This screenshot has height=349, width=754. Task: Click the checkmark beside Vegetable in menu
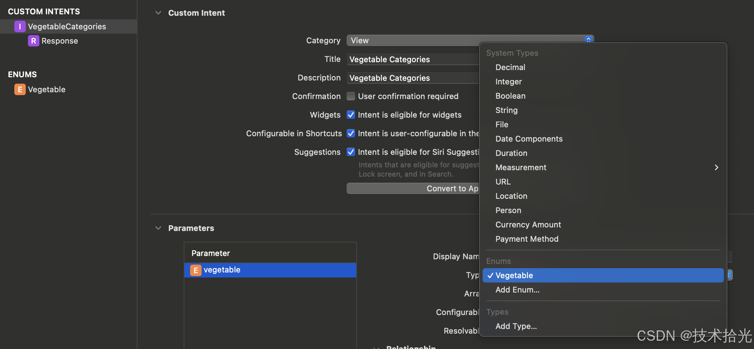(x=490, y=275)
